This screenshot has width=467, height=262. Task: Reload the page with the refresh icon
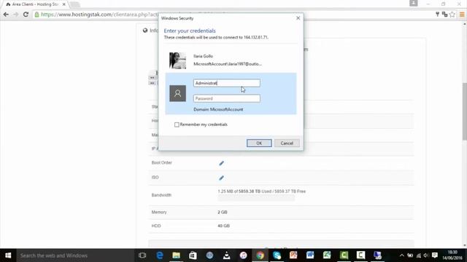coord(26,15)
